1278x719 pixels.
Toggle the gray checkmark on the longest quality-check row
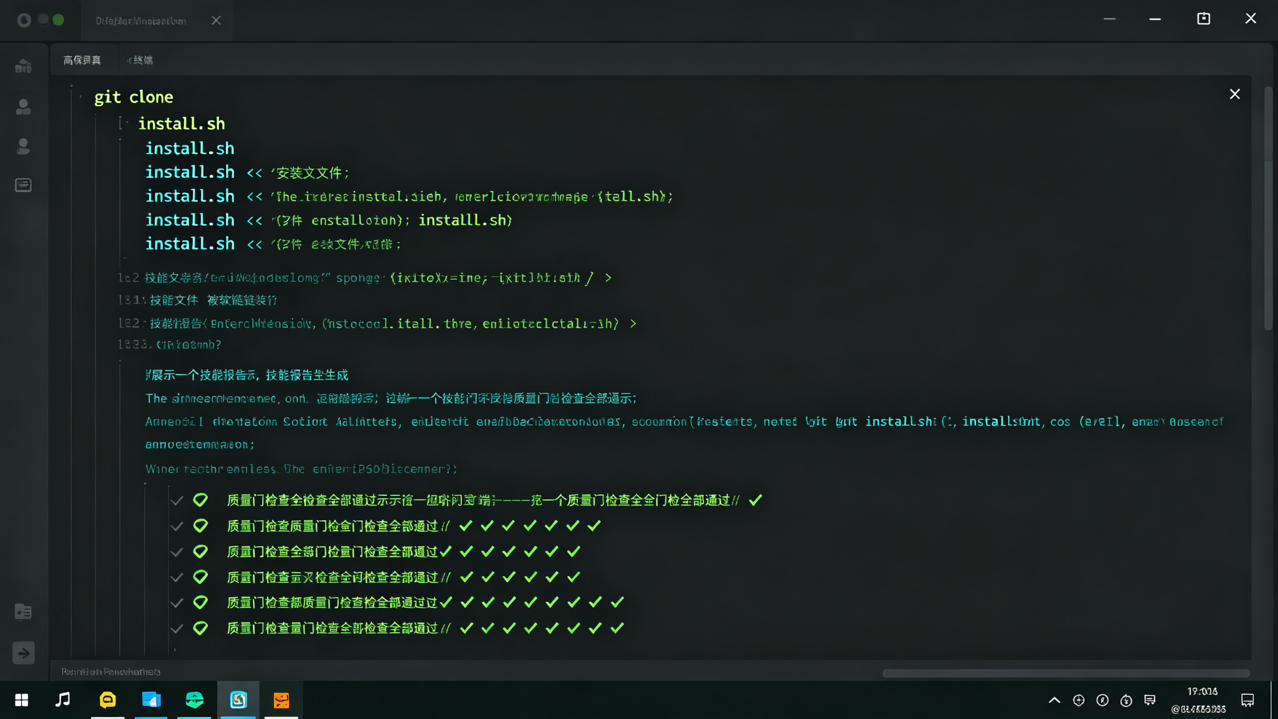pyautogui.click(x=177, y=501)
